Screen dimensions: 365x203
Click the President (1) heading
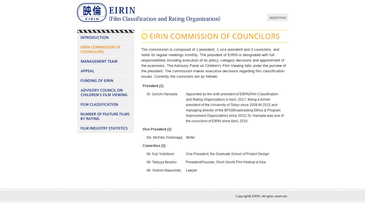pos(153,86)
